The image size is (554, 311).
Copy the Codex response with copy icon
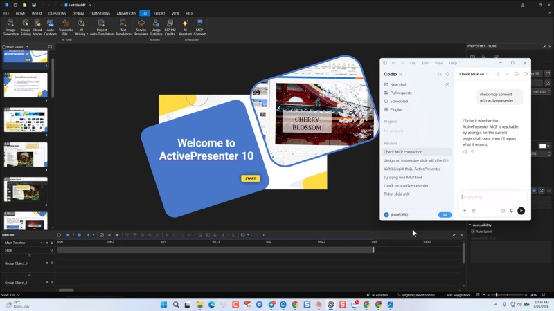pyautogui.click(x=465, y=151)
